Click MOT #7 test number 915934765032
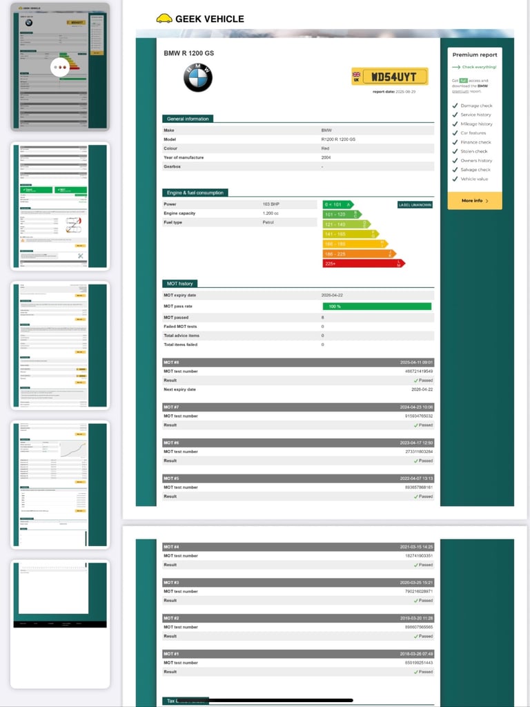The width and height of the screenshot is (530, 707). [419, 416]
